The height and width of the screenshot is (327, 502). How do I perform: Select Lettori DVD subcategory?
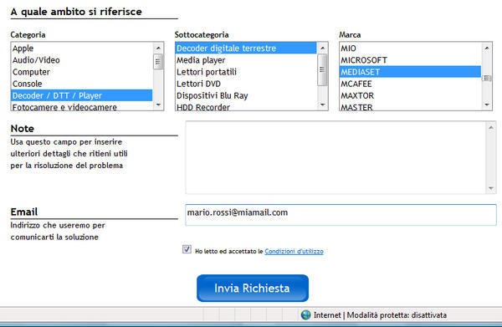tap(246, 84)
